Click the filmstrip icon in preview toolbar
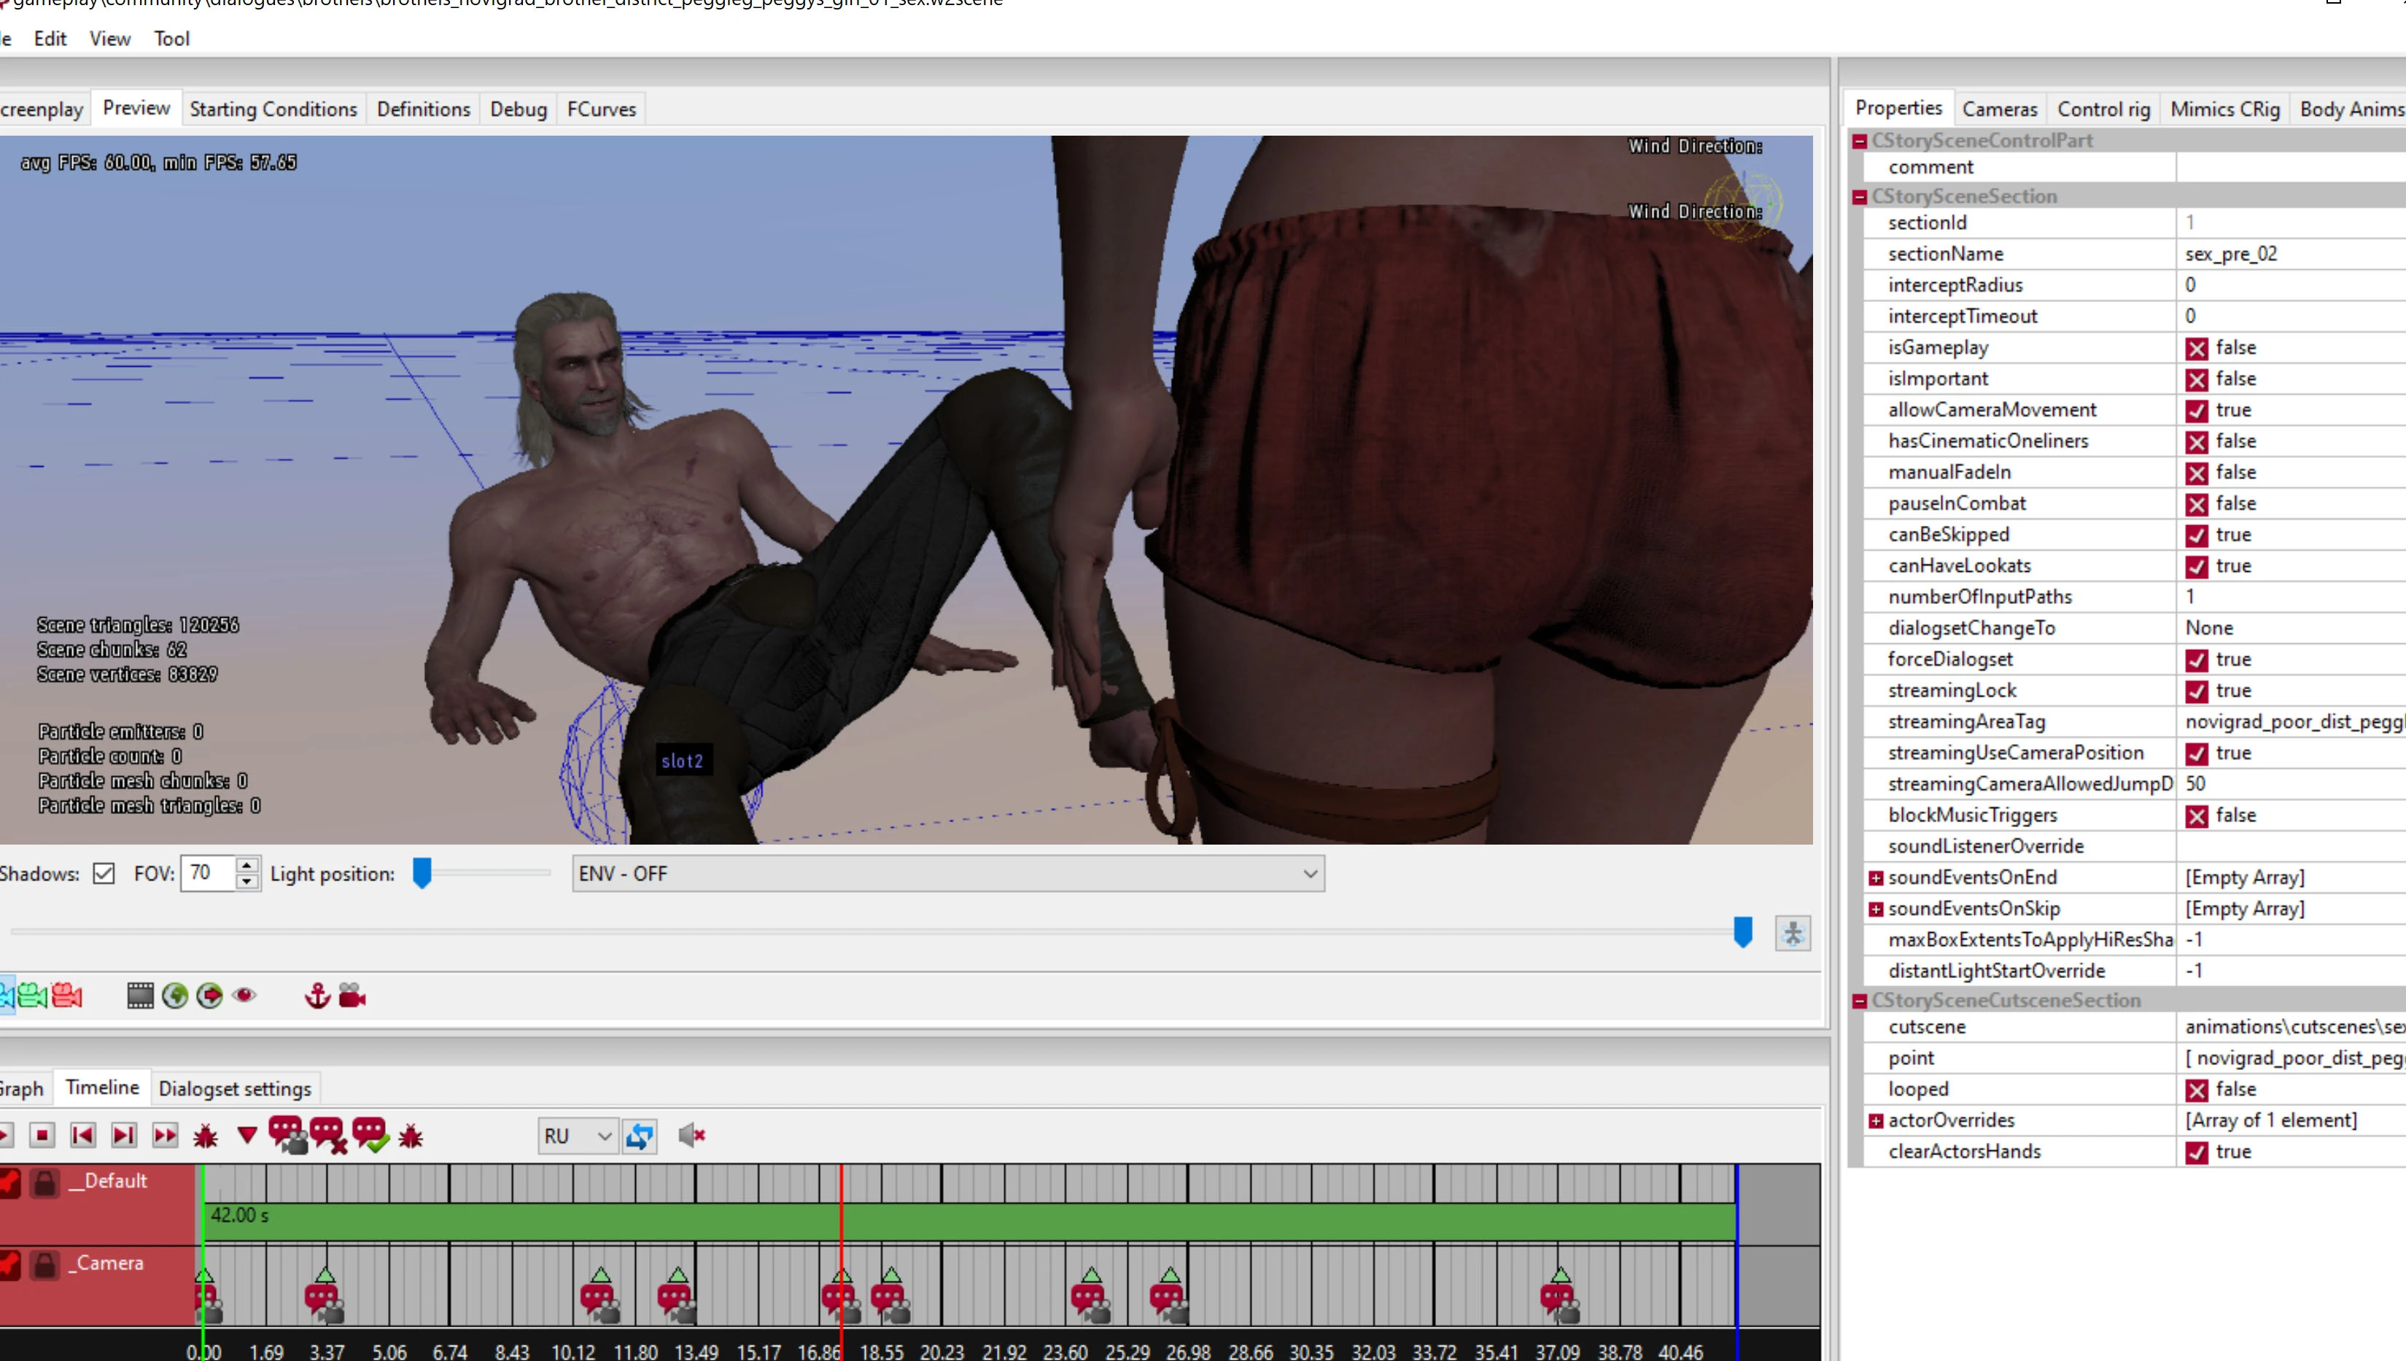2406x1361 pixels. click(140, 996)
